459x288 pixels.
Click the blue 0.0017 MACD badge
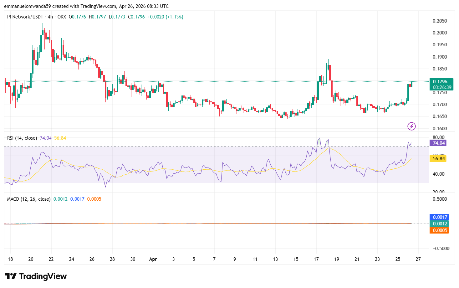coord(440,217)
